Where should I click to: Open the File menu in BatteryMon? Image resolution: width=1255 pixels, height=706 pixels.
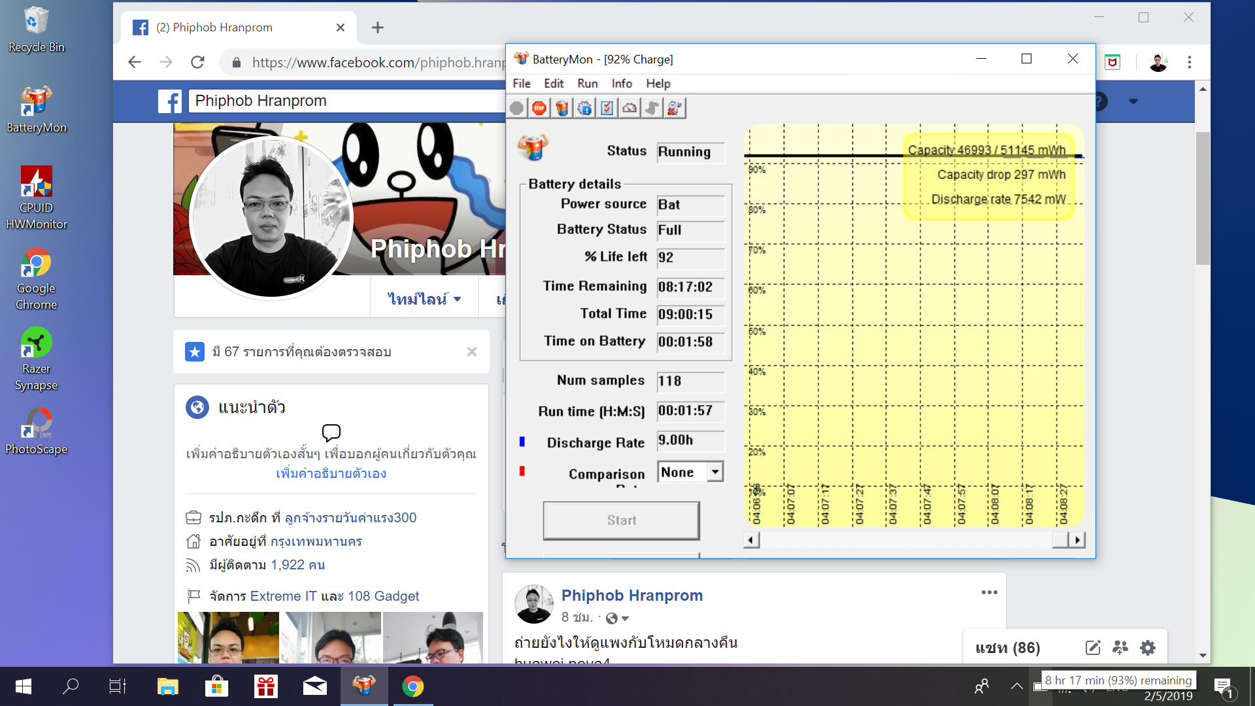click(522, 83)
